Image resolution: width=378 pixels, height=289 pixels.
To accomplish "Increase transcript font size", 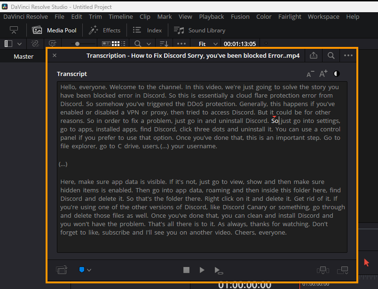I will pos(323,74).
